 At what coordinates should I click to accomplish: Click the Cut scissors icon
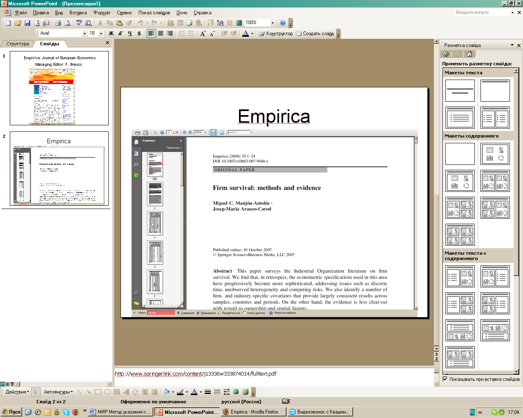(100, 23)
